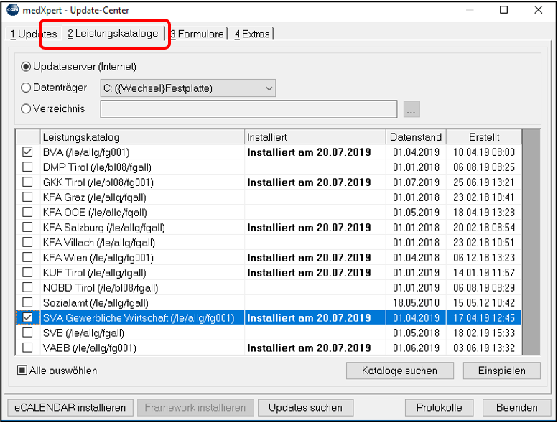The image size is (558, 423).
Task: Click the browse '...' button for Verzeichnis
Action: [411, 109]
